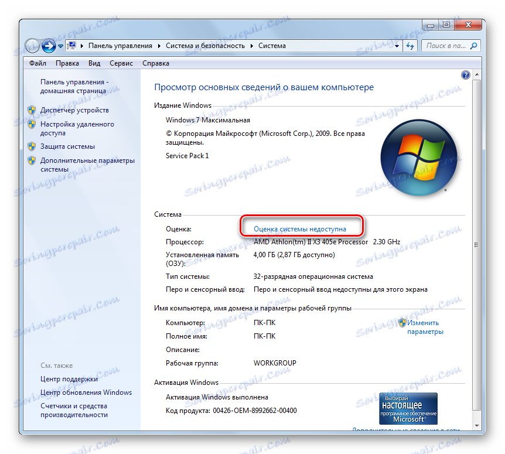Viewport: 505px width, 454px height.
Task: Open the Сервис menu
Action: (x=121, y=63)
